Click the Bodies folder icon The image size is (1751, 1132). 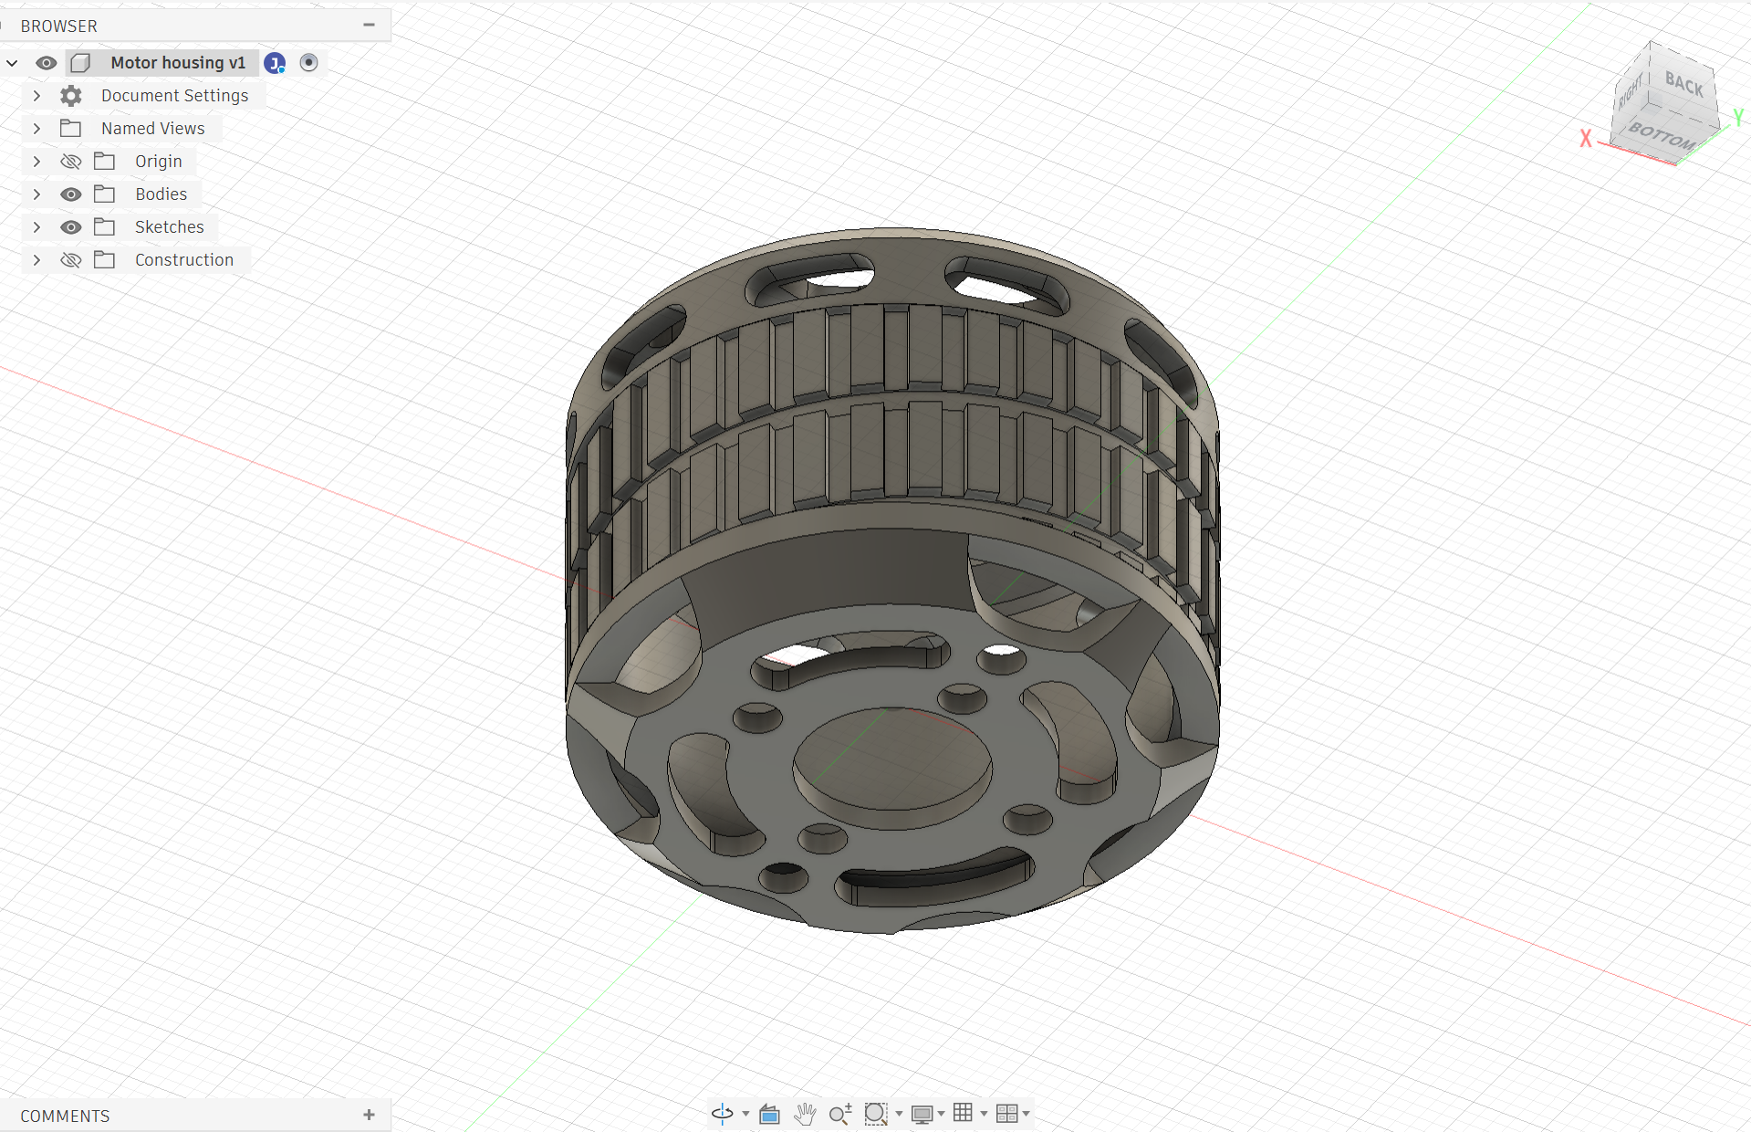pos(105,194)
